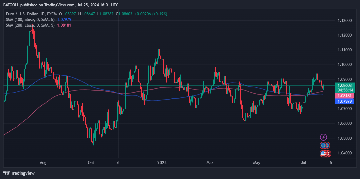The width and height of the screenshot is (360, 179).
Task: Click the May label on time axis
Action: (256, 163)
